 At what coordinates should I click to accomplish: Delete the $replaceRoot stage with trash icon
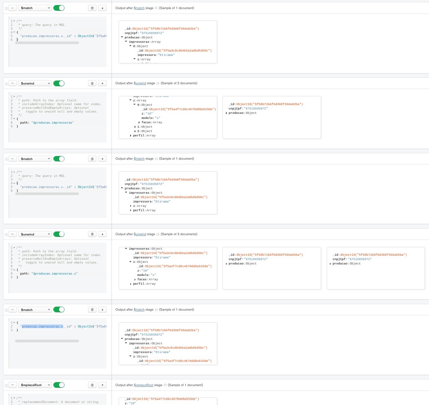[92, 385]
